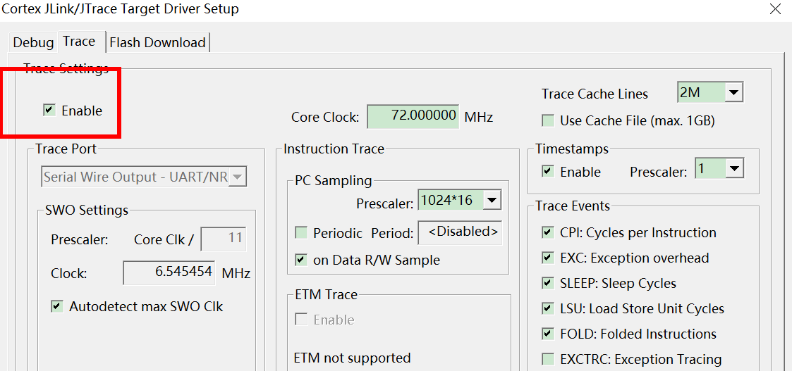Click the 'ETM not supported' text

click(x=352, y=358)
